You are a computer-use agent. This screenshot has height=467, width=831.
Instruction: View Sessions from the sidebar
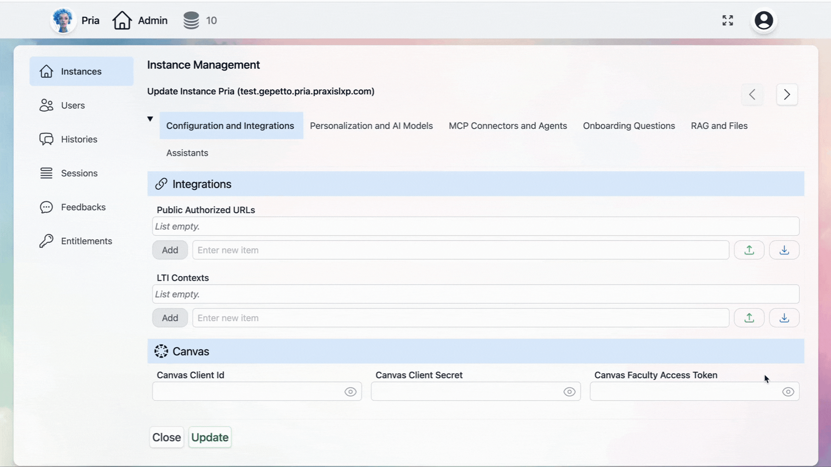click(78, 173)
